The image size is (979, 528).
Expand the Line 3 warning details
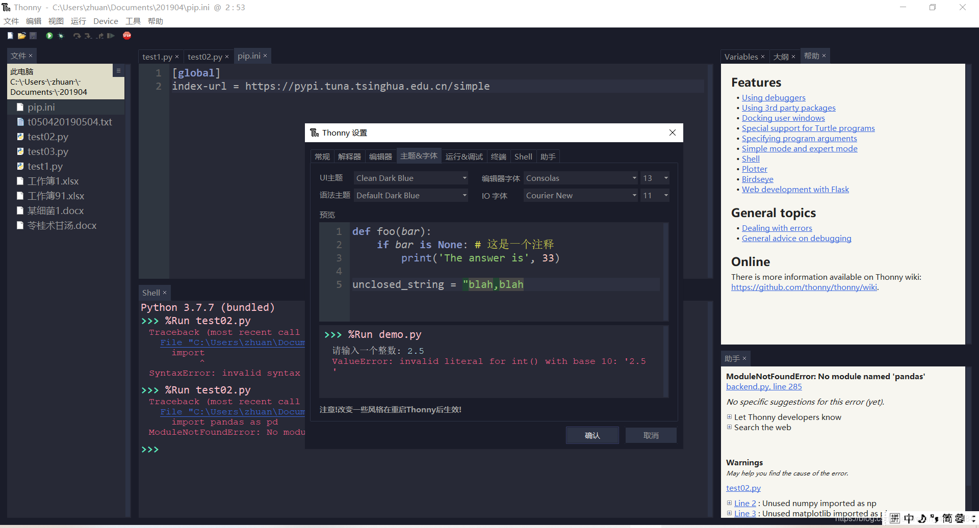(729, 513)
